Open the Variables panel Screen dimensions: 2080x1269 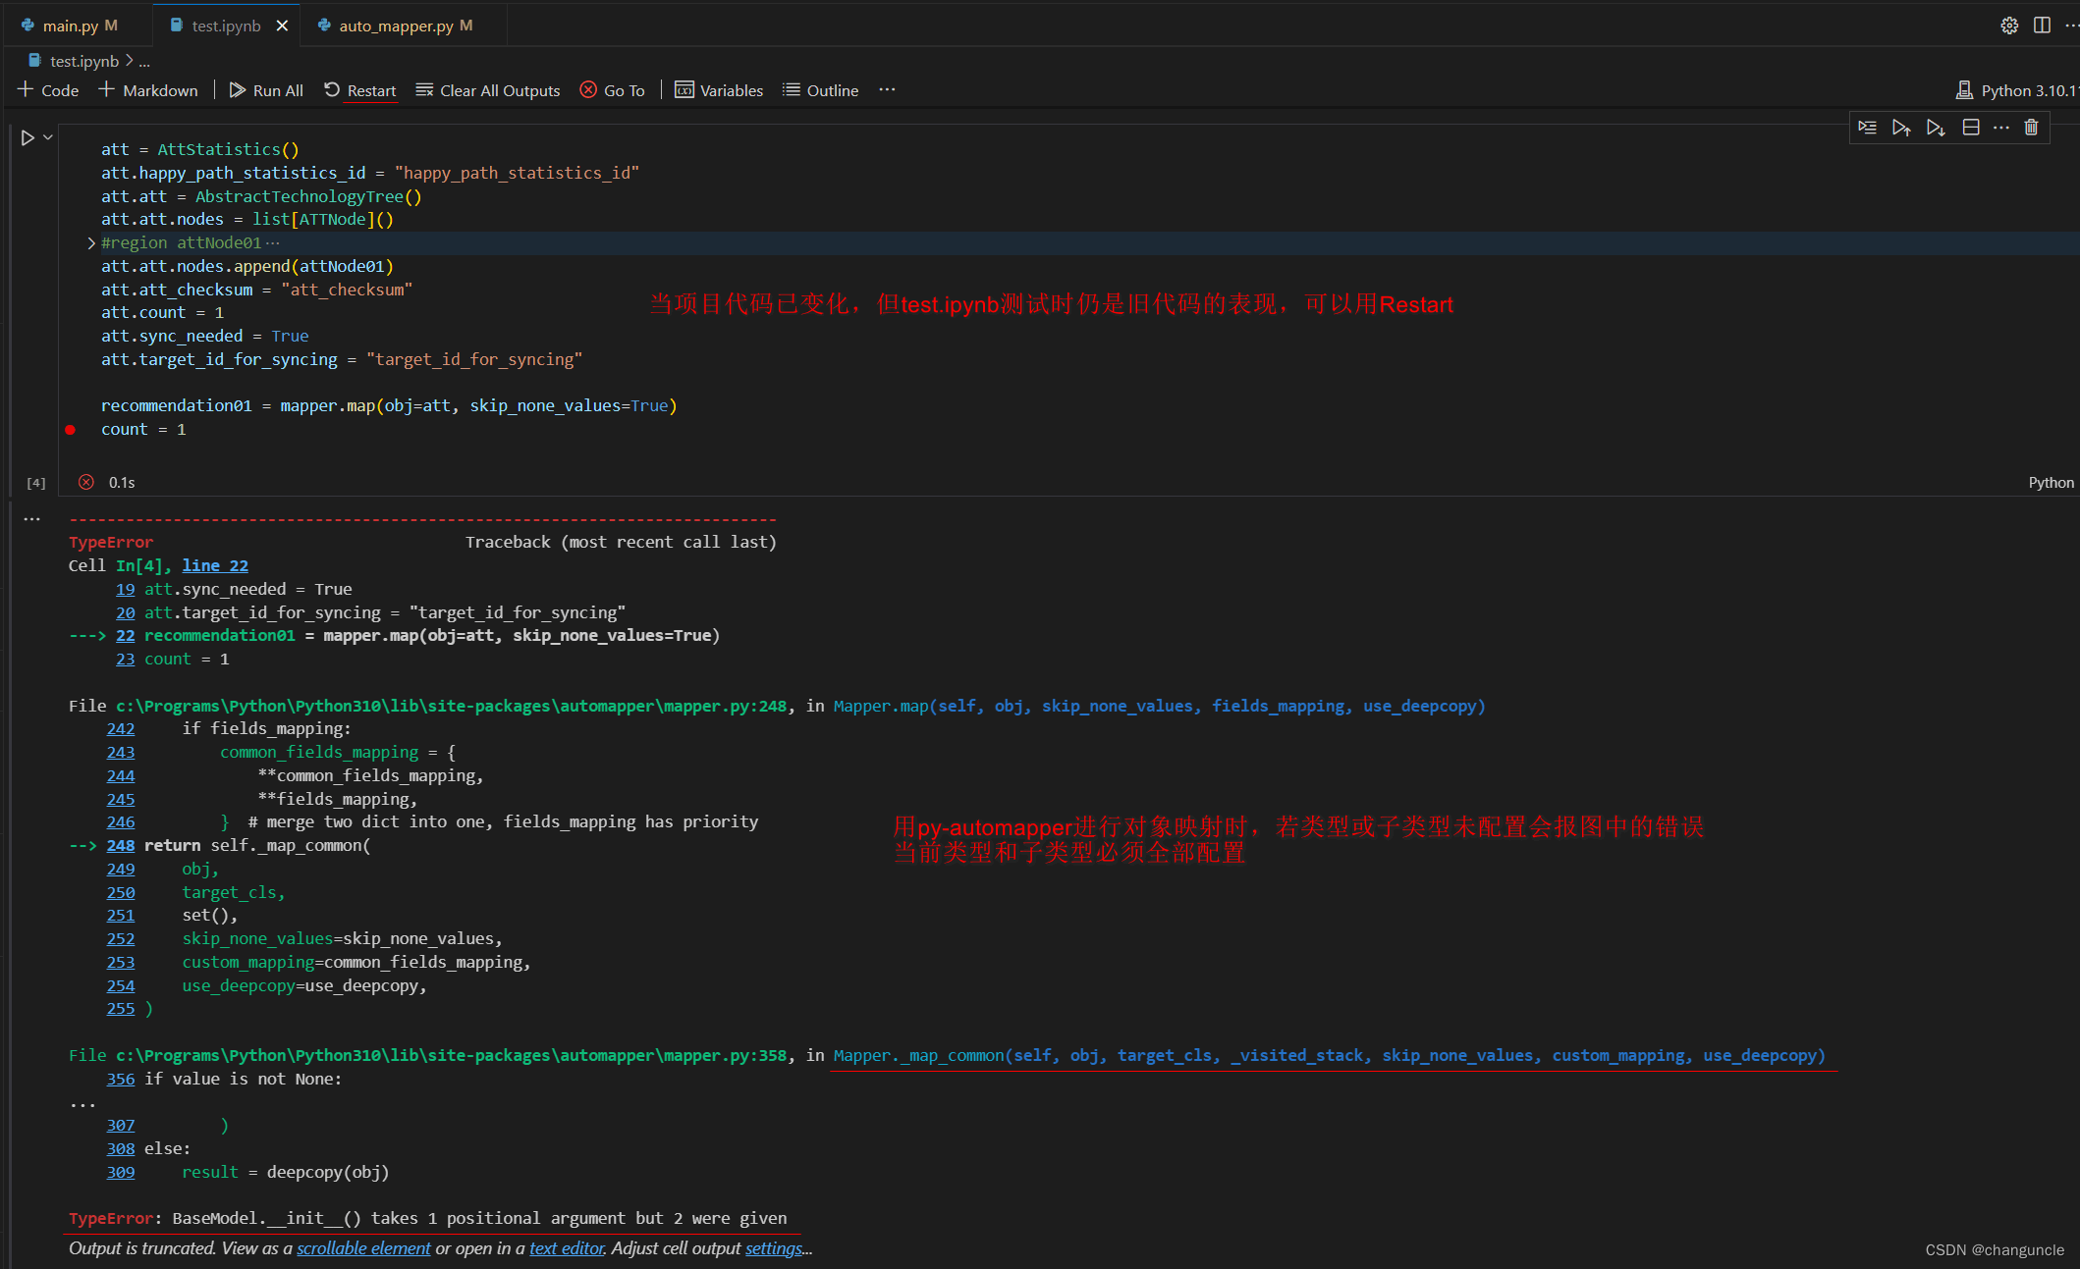point(719,90)
